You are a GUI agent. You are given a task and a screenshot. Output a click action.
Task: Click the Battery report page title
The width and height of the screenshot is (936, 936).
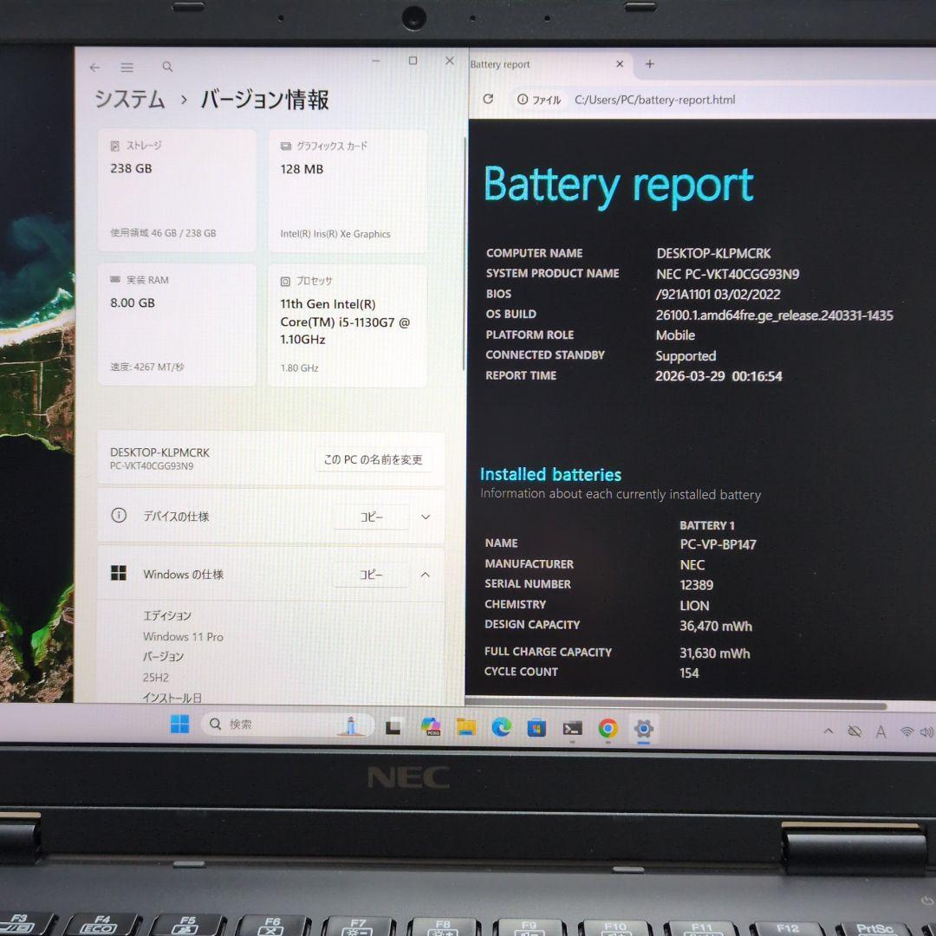click(619, 185)
